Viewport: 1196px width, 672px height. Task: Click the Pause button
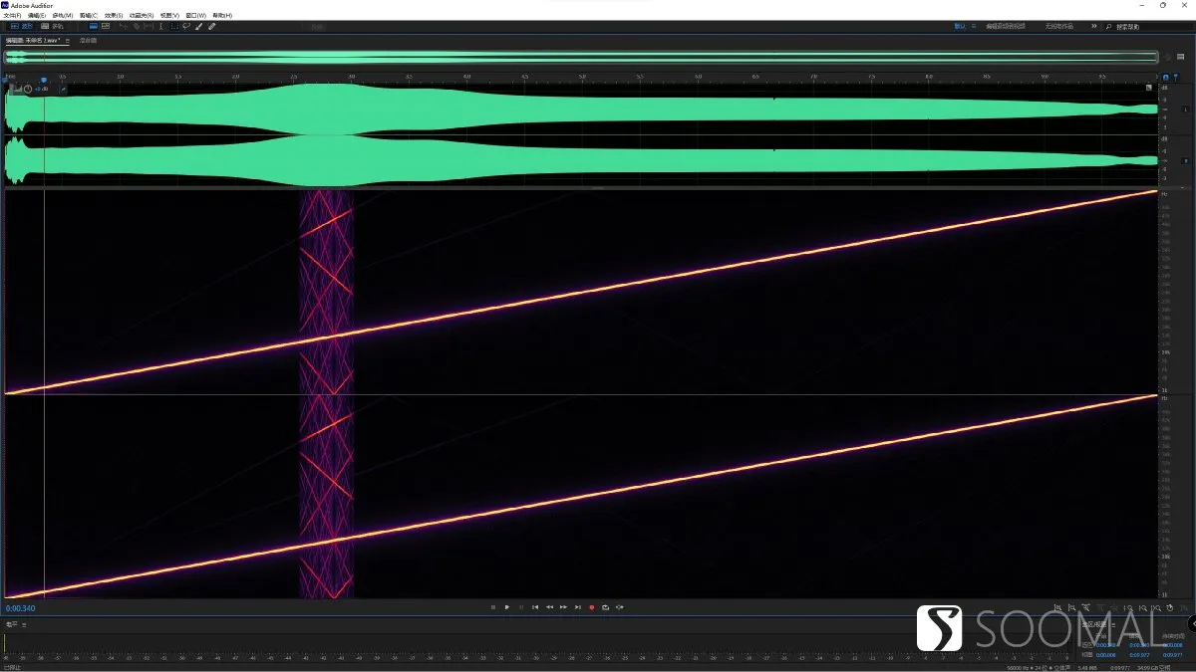coord(520,606)
